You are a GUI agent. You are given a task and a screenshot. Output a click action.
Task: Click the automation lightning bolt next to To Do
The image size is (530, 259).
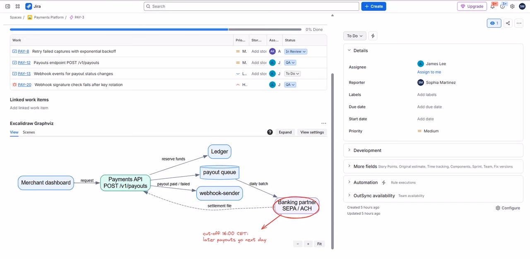tap(373, 36)
